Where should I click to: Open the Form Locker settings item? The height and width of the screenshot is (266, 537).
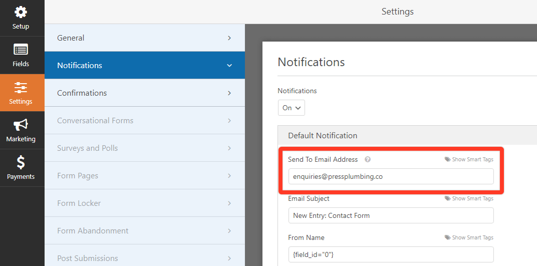(x=145, y=203)
